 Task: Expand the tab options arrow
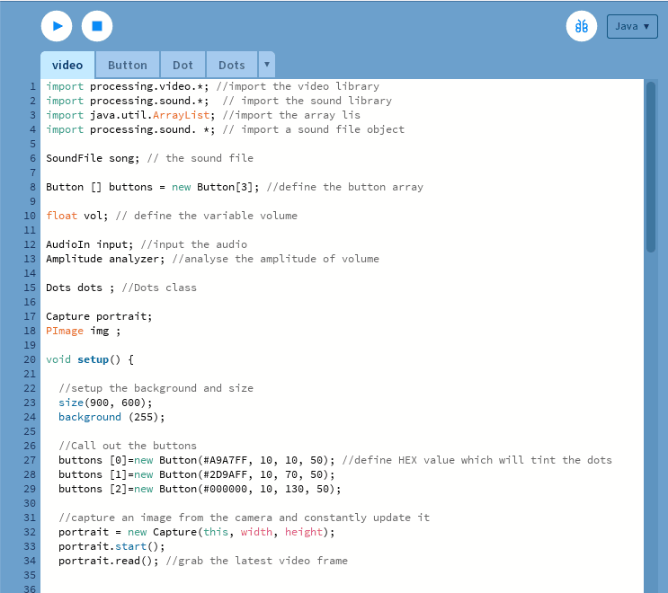267,65
